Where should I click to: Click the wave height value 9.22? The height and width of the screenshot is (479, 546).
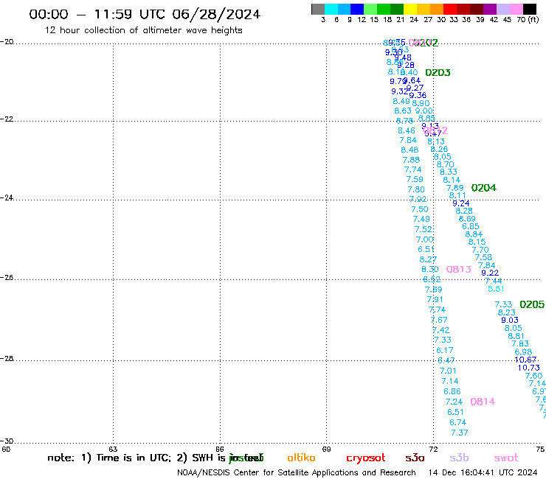click(x=490, y=273)
